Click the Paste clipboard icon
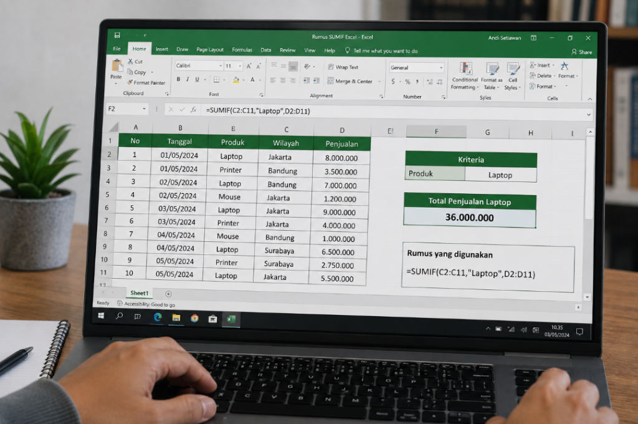This screenshot has height=424, width=638. click(117, 65)
